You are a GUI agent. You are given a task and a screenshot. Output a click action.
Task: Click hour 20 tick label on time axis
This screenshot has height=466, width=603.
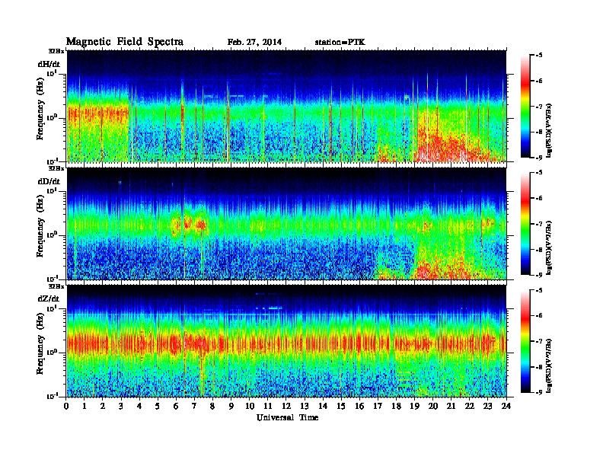pyautogui.click(x=433, y=406)
